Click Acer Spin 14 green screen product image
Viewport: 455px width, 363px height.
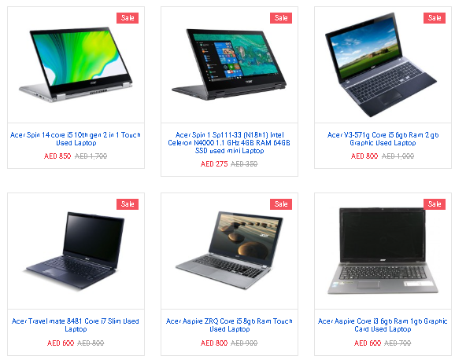pyautogui.click(x=76, y=64)
